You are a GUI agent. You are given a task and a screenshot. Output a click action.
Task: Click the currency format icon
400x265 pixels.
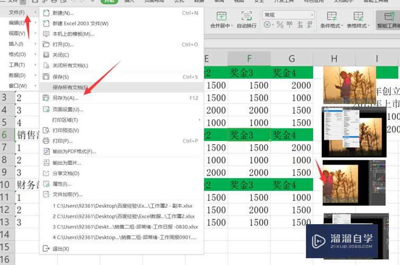[x=267, y=24]
